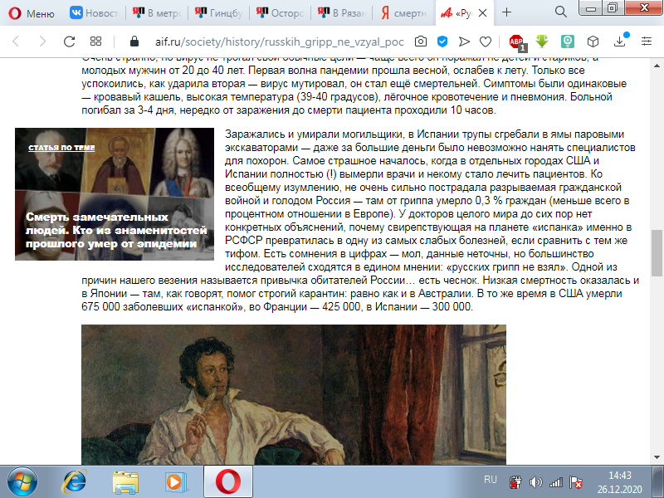Click the tab search magnifier icon

(561, 12)
